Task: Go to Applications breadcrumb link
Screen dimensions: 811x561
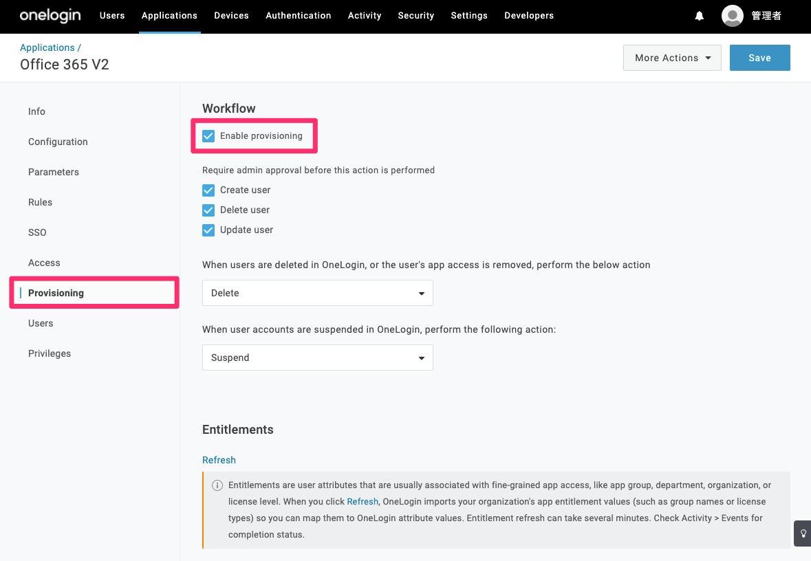Action: click(47, 47)
